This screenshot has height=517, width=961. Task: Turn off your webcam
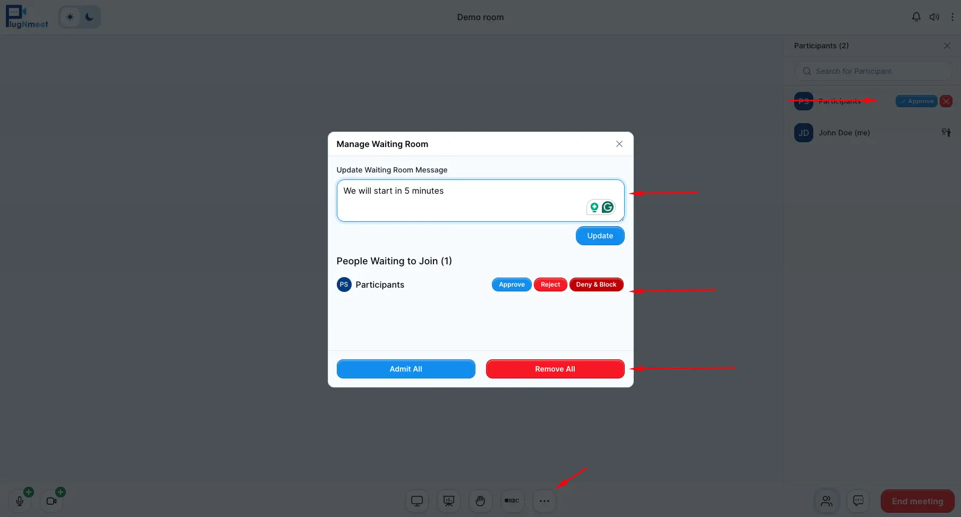51,501
